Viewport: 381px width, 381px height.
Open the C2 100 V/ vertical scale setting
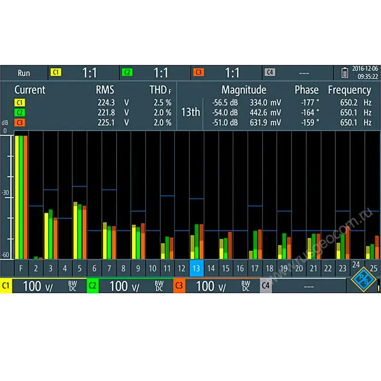(125, 286)
